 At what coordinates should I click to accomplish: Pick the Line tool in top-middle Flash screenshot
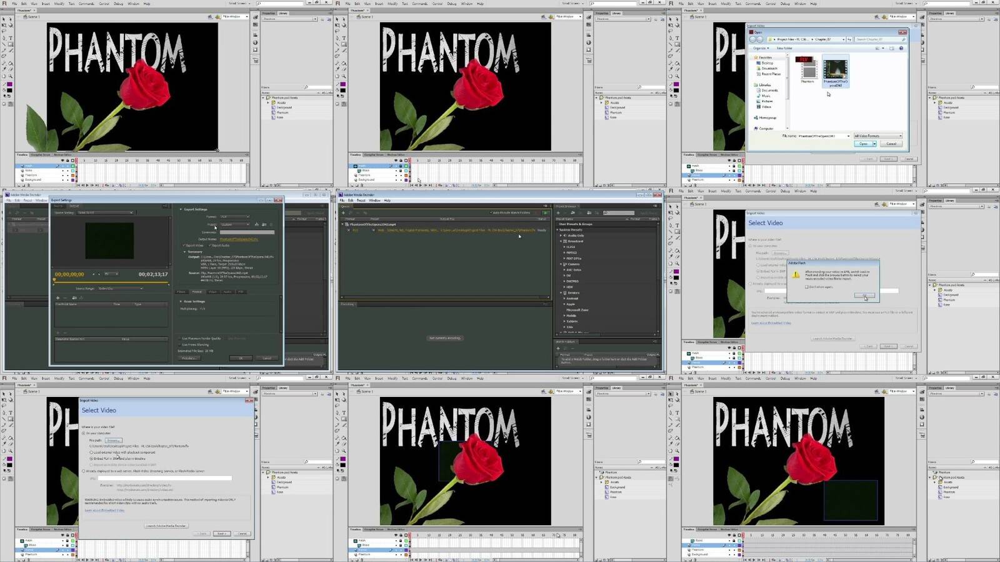coord(337,44)
